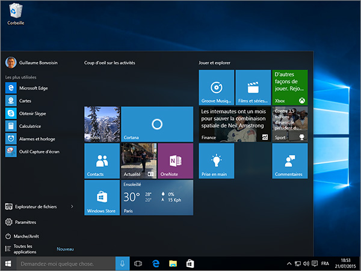This screenshot has width=361, height=271.
Task: Open Explorateur de fichiers entry
Action: pos(35,207)
